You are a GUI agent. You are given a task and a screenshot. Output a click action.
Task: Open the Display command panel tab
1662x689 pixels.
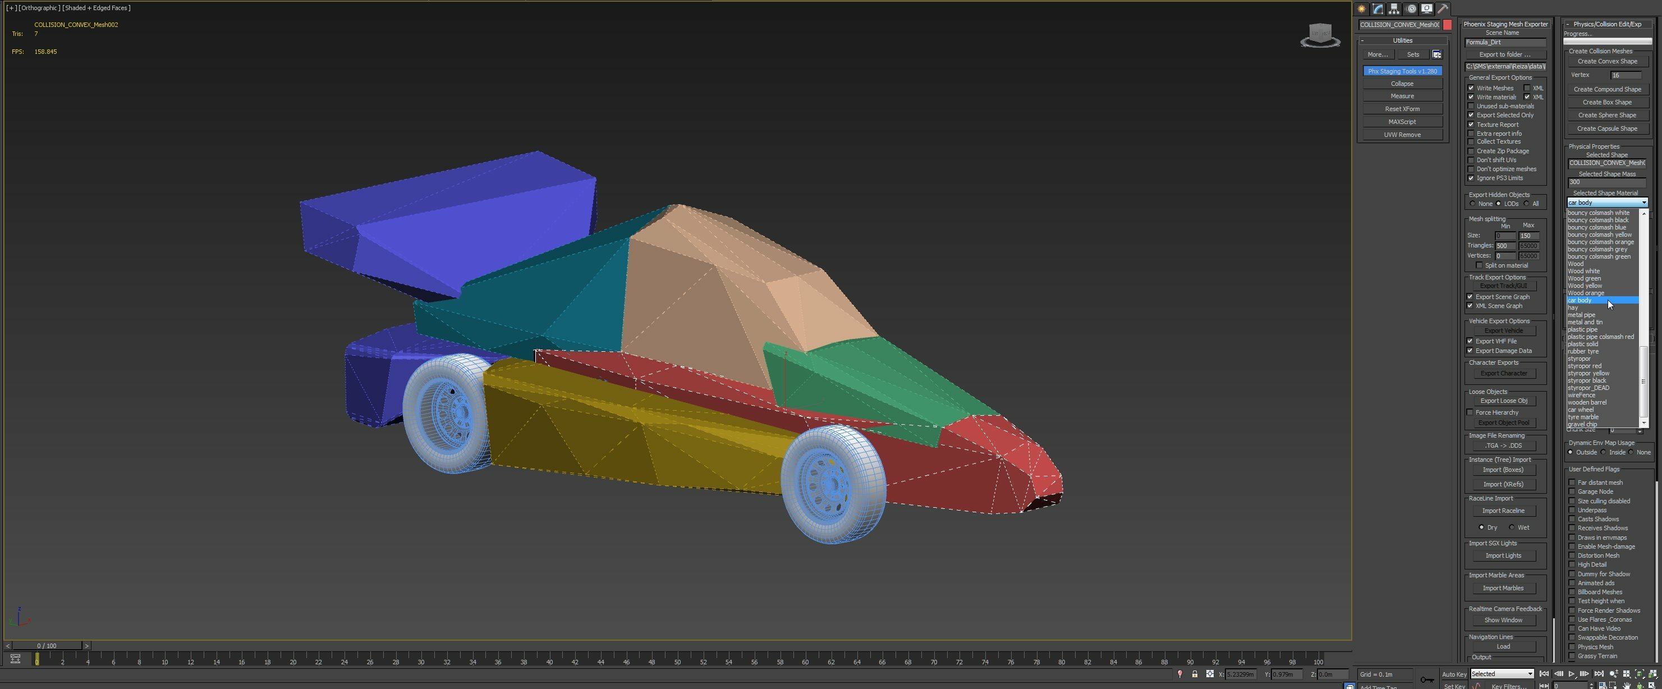pyautogui.click(x=1426, y=9)
